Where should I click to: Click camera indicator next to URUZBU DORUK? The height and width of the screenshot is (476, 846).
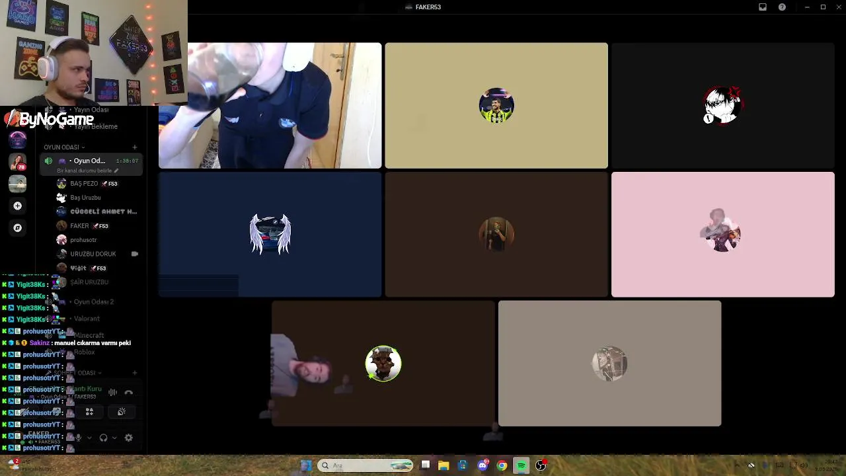point(135,254)
